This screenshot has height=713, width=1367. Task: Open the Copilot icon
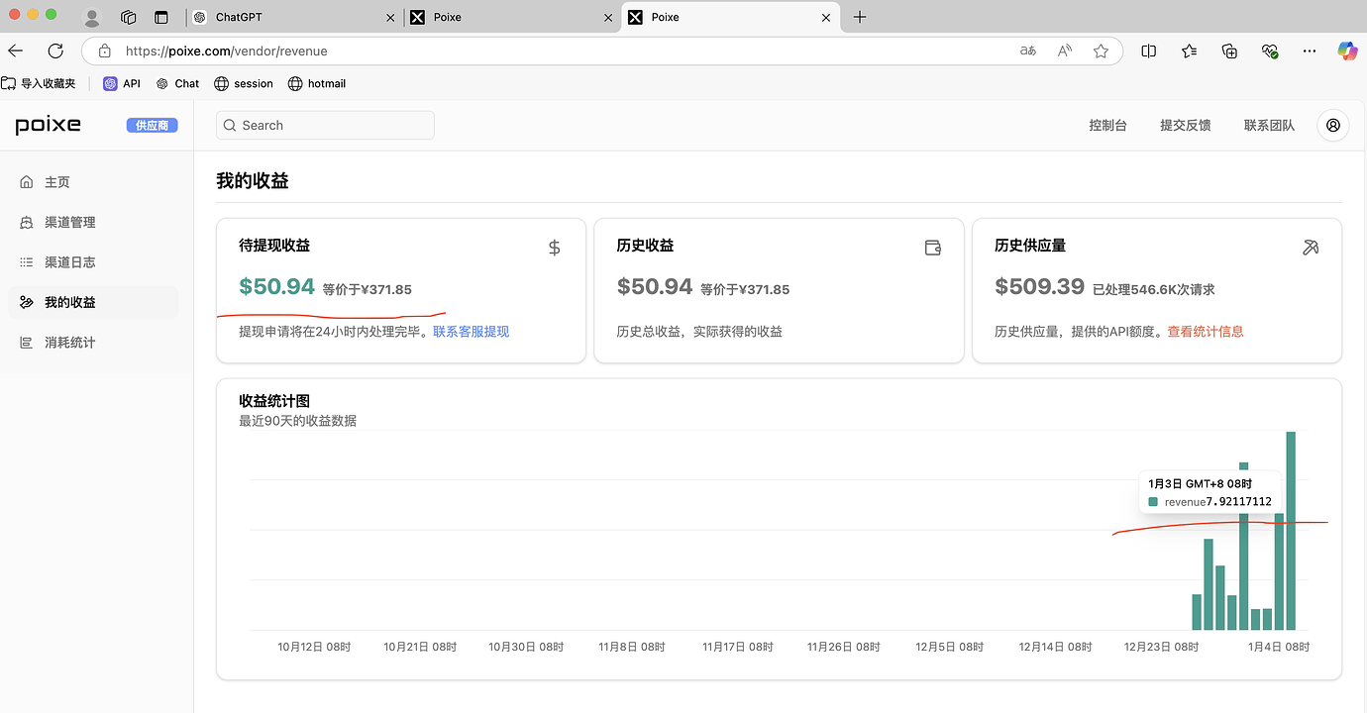point(1347,51)
